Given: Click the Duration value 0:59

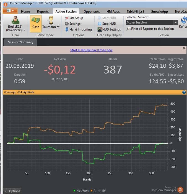Looking at the screenshot, I should pos(20,81).
